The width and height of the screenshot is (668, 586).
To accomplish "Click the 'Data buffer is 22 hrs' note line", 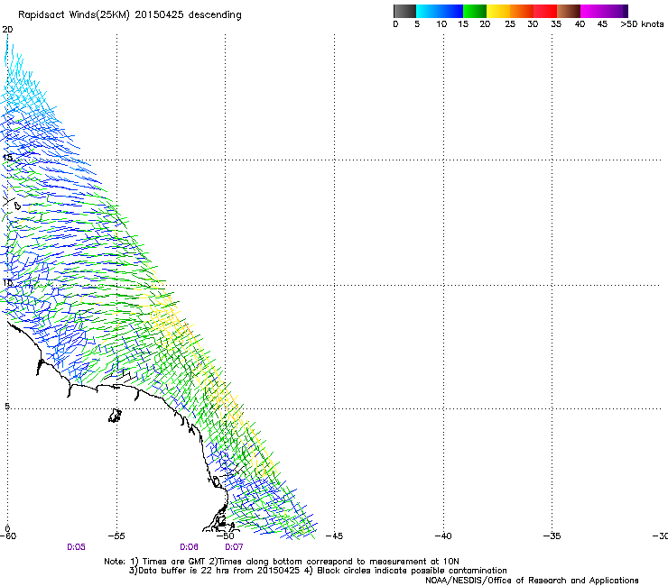I will click(x=318, y=571).
